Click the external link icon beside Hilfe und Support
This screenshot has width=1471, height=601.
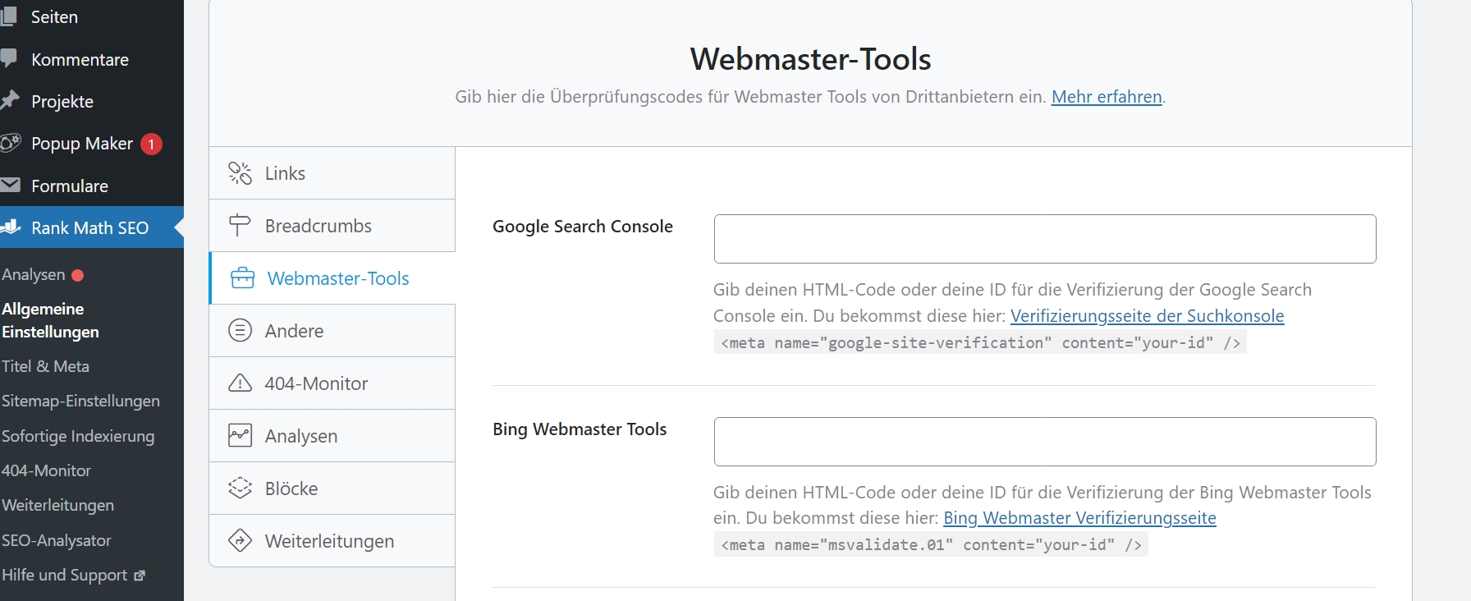(140, 576)
